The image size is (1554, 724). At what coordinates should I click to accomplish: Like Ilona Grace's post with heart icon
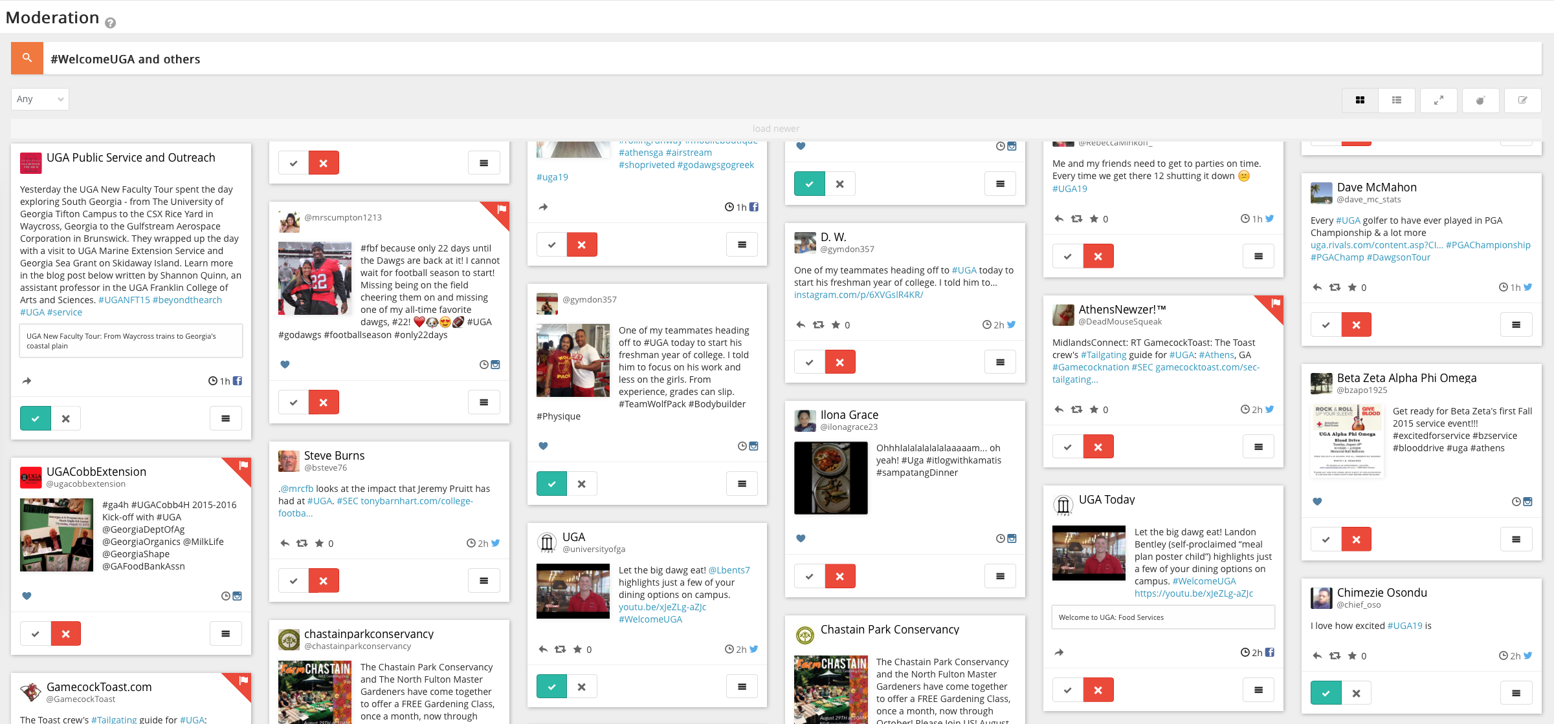(801, 538)
